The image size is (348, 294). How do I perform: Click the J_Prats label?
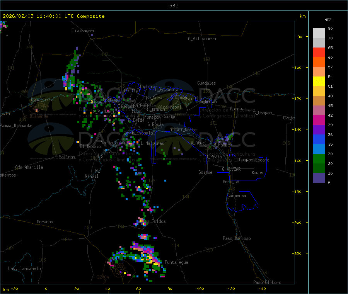(214, 157)
